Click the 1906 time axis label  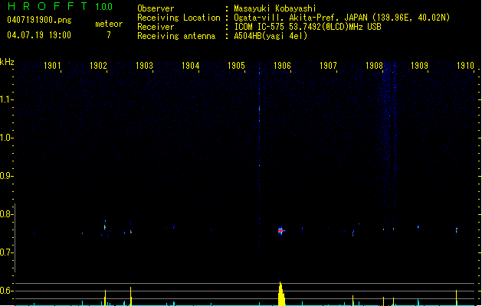click(282, 65)
